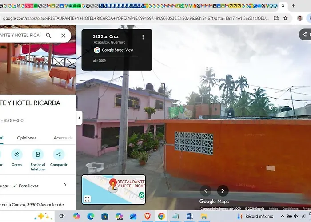Click install app icon in address bar
Image resolution: width=311 pixels, height=222 pixels.
[276, 18]
